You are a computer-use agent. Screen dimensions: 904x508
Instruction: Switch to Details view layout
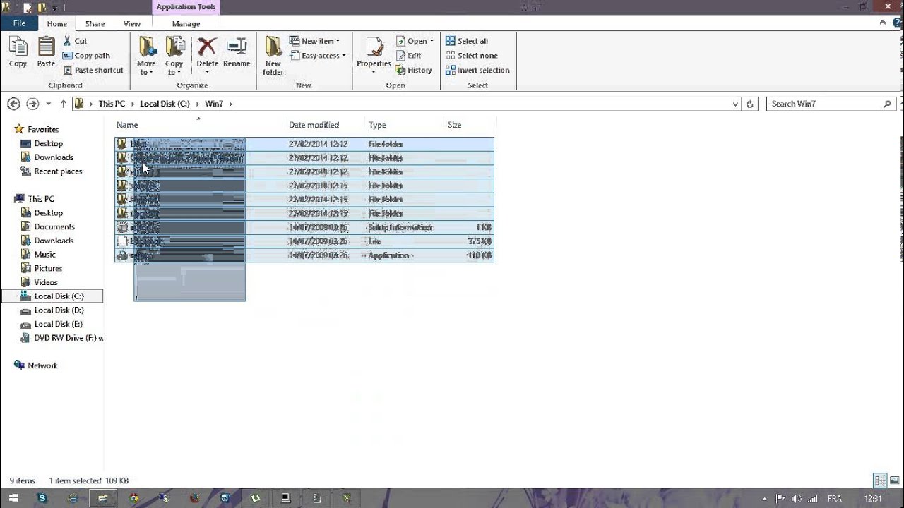coord(880,480)
